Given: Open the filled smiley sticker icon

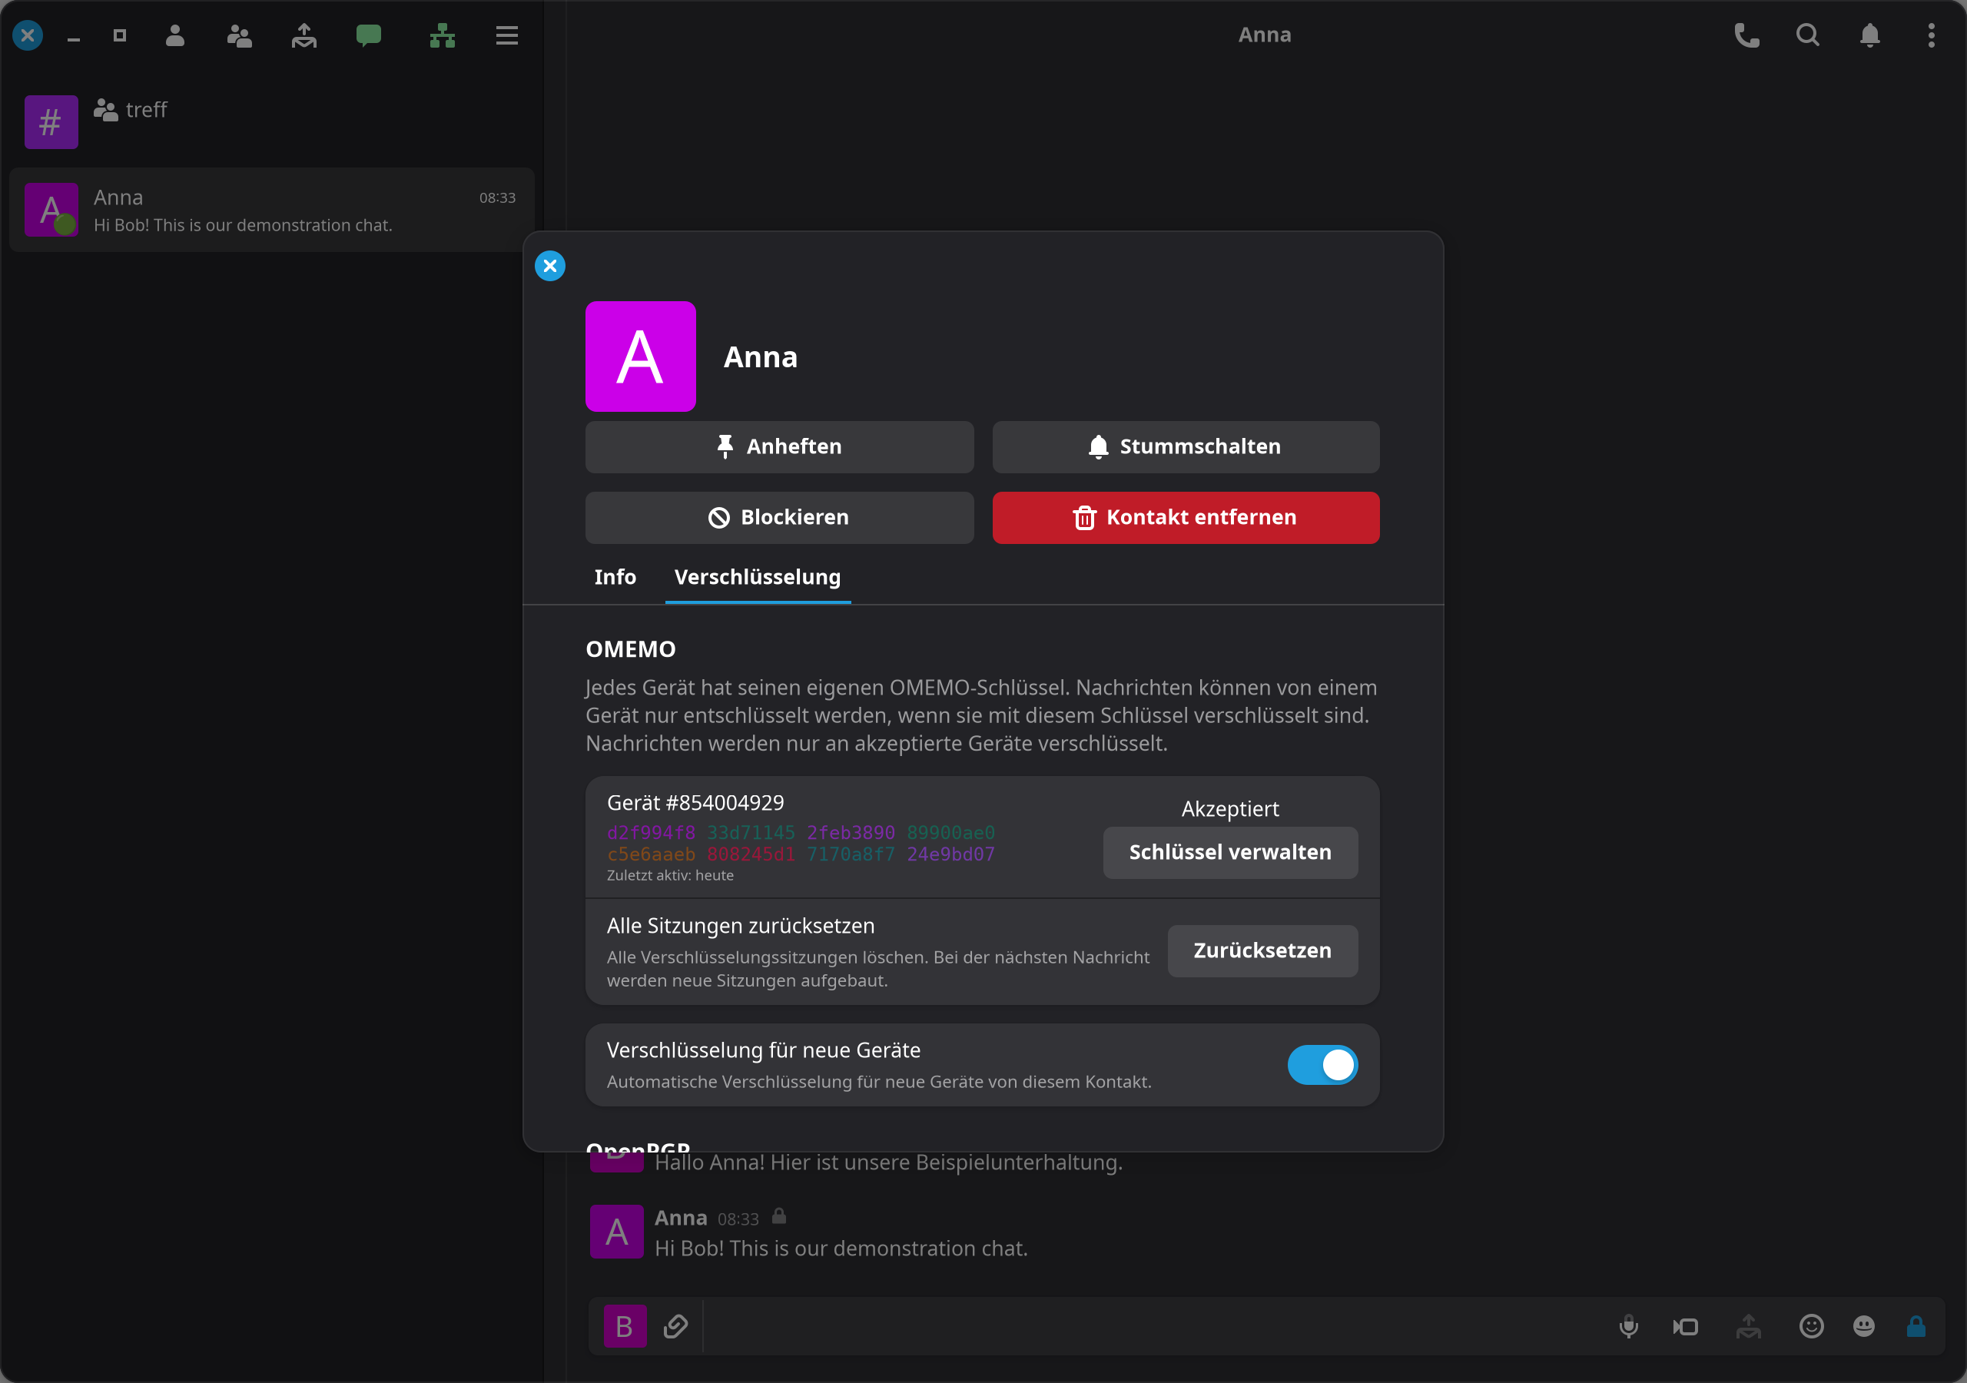Looking at the screenshot, I should pyautogui.click(x=1863, y=1326).
